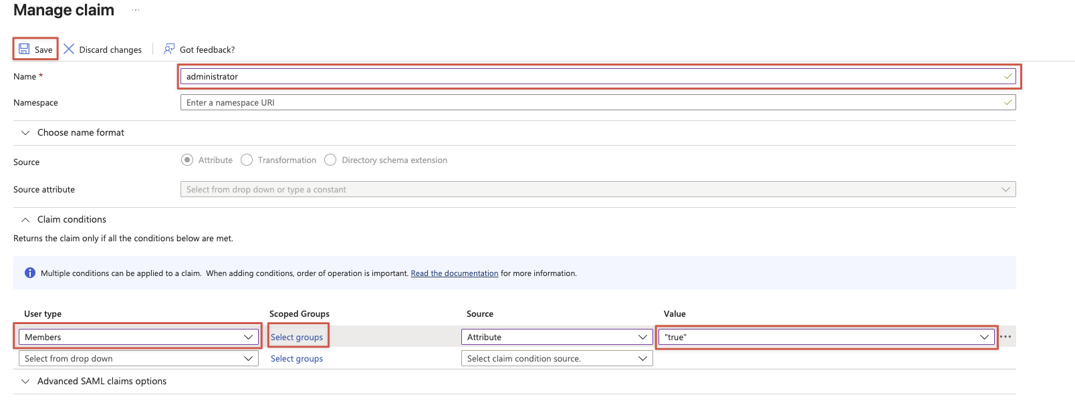Screen dimensions: 1075x403
Task: Click the Save floppy disk icon
Action: tap(24, 49)
